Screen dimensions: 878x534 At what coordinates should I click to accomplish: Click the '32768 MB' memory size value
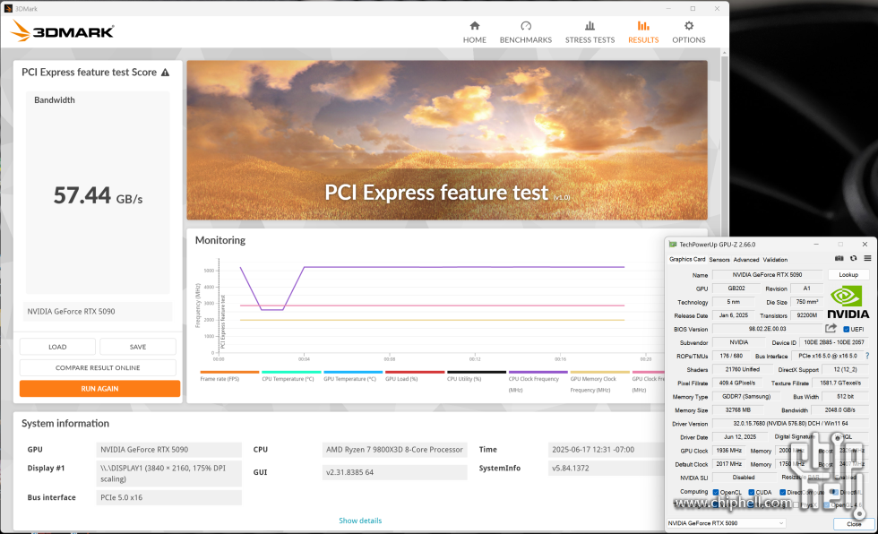click(738, 410)
